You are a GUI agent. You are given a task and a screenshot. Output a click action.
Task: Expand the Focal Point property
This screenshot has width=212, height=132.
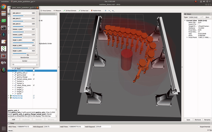[187, 37]
